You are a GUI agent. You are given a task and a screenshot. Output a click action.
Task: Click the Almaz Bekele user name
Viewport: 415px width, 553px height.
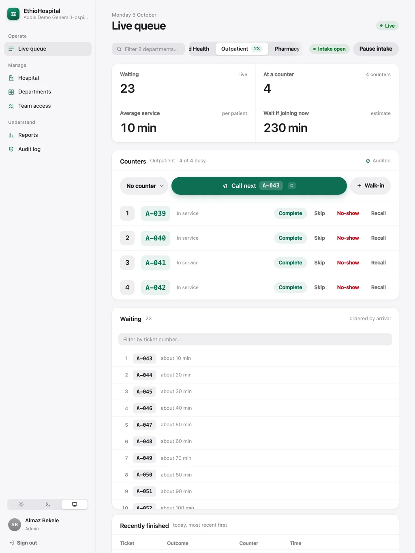[42, 521]
